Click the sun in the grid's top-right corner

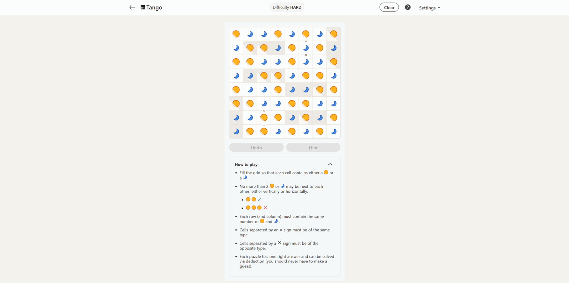[x=334, y=34]
